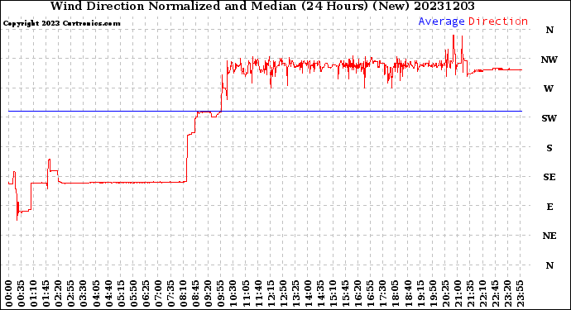Screen dimensions: 571x310
Task: Click the '15:10' time axis label
Action: click(x=333, y=293)
